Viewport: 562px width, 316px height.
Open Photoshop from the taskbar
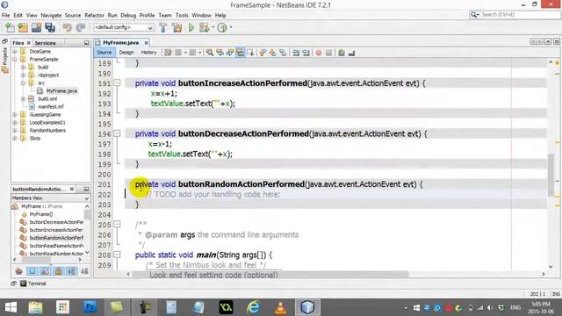90,307
